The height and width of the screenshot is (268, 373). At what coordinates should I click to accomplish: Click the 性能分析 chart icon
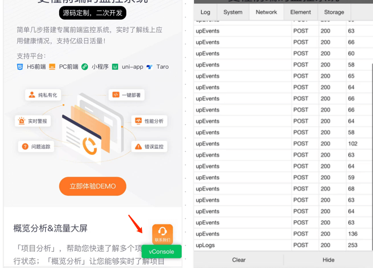coord(138,121)
